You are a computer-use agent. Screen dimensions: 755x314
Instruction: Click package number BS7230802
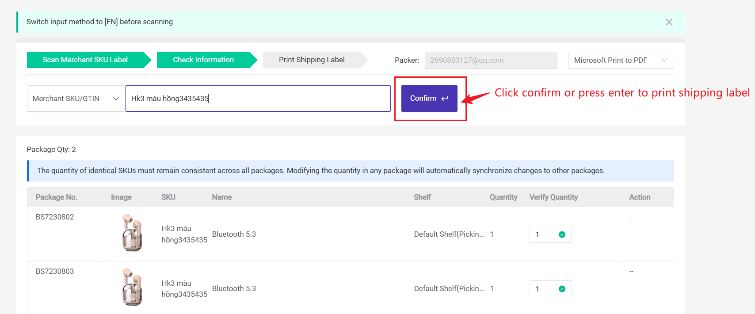[55, 217]
